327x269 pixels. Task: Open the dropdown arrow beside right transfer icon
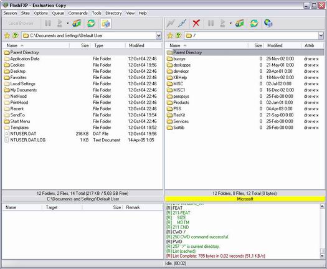coord(230,23)
